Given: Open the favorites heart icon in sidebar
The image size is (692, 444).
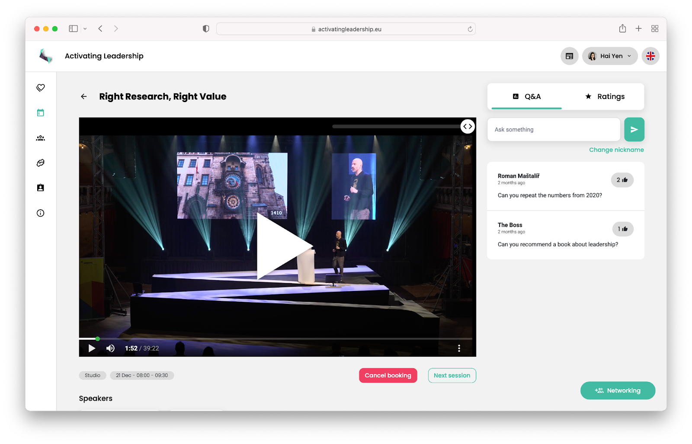Looking at the screenshot, I should [x=41, y=88].
